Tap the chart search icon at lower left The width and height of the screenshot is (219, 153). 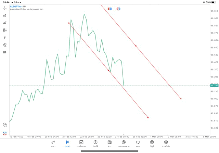point(5,125)
